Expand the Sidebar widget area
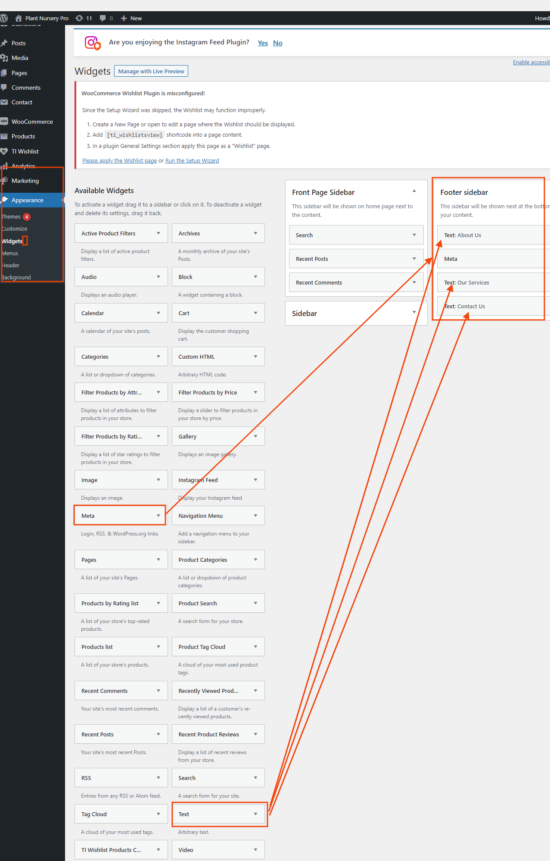 (414, 313)
